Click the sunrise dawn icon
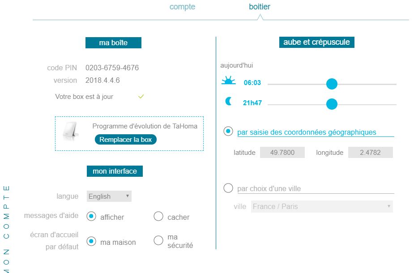The image size is (414, 273). 228,81
